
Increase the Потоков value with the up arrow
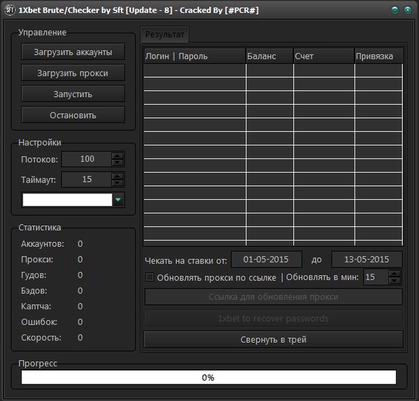pyautogui.click(x=117, y=155)
